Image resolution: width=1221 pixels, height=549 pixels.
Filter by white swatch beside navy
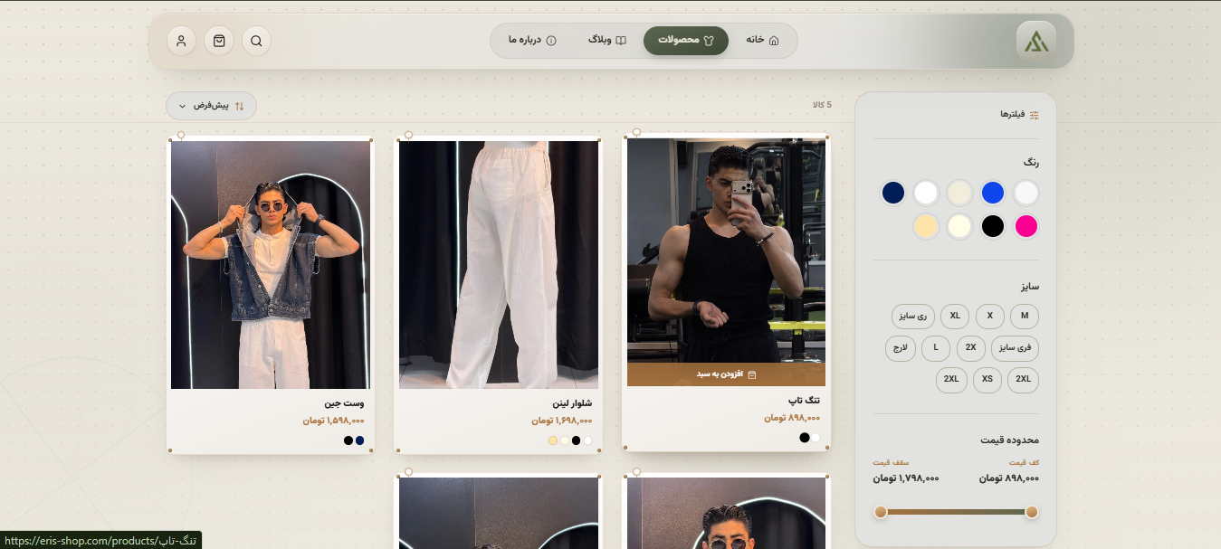[926, 193]
